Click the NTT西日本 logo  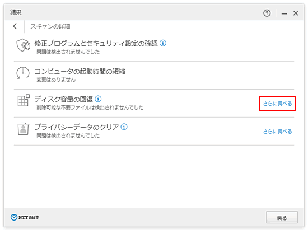tap(25, 217)
